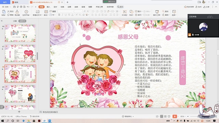Click the New Slide icon
This screenshot has height=123, width=219.
pyautogui.click(x=37, y=12)
